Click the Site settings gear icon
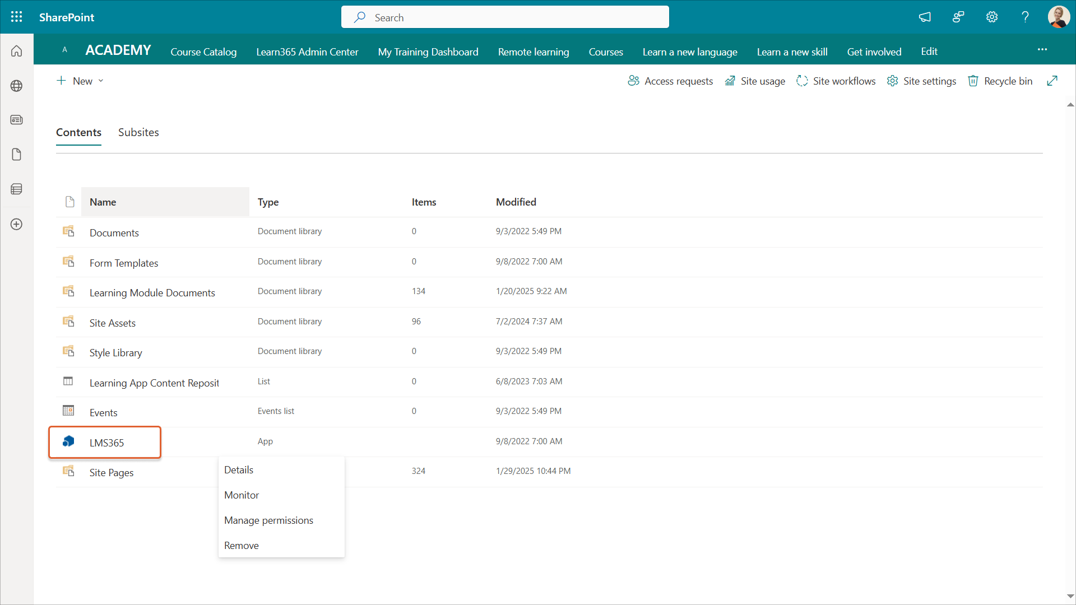 pos(892,81)
